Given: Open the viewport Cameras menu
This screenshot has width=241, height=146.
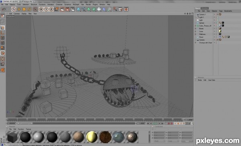Looking at the screenshot, I should point(16,14).
